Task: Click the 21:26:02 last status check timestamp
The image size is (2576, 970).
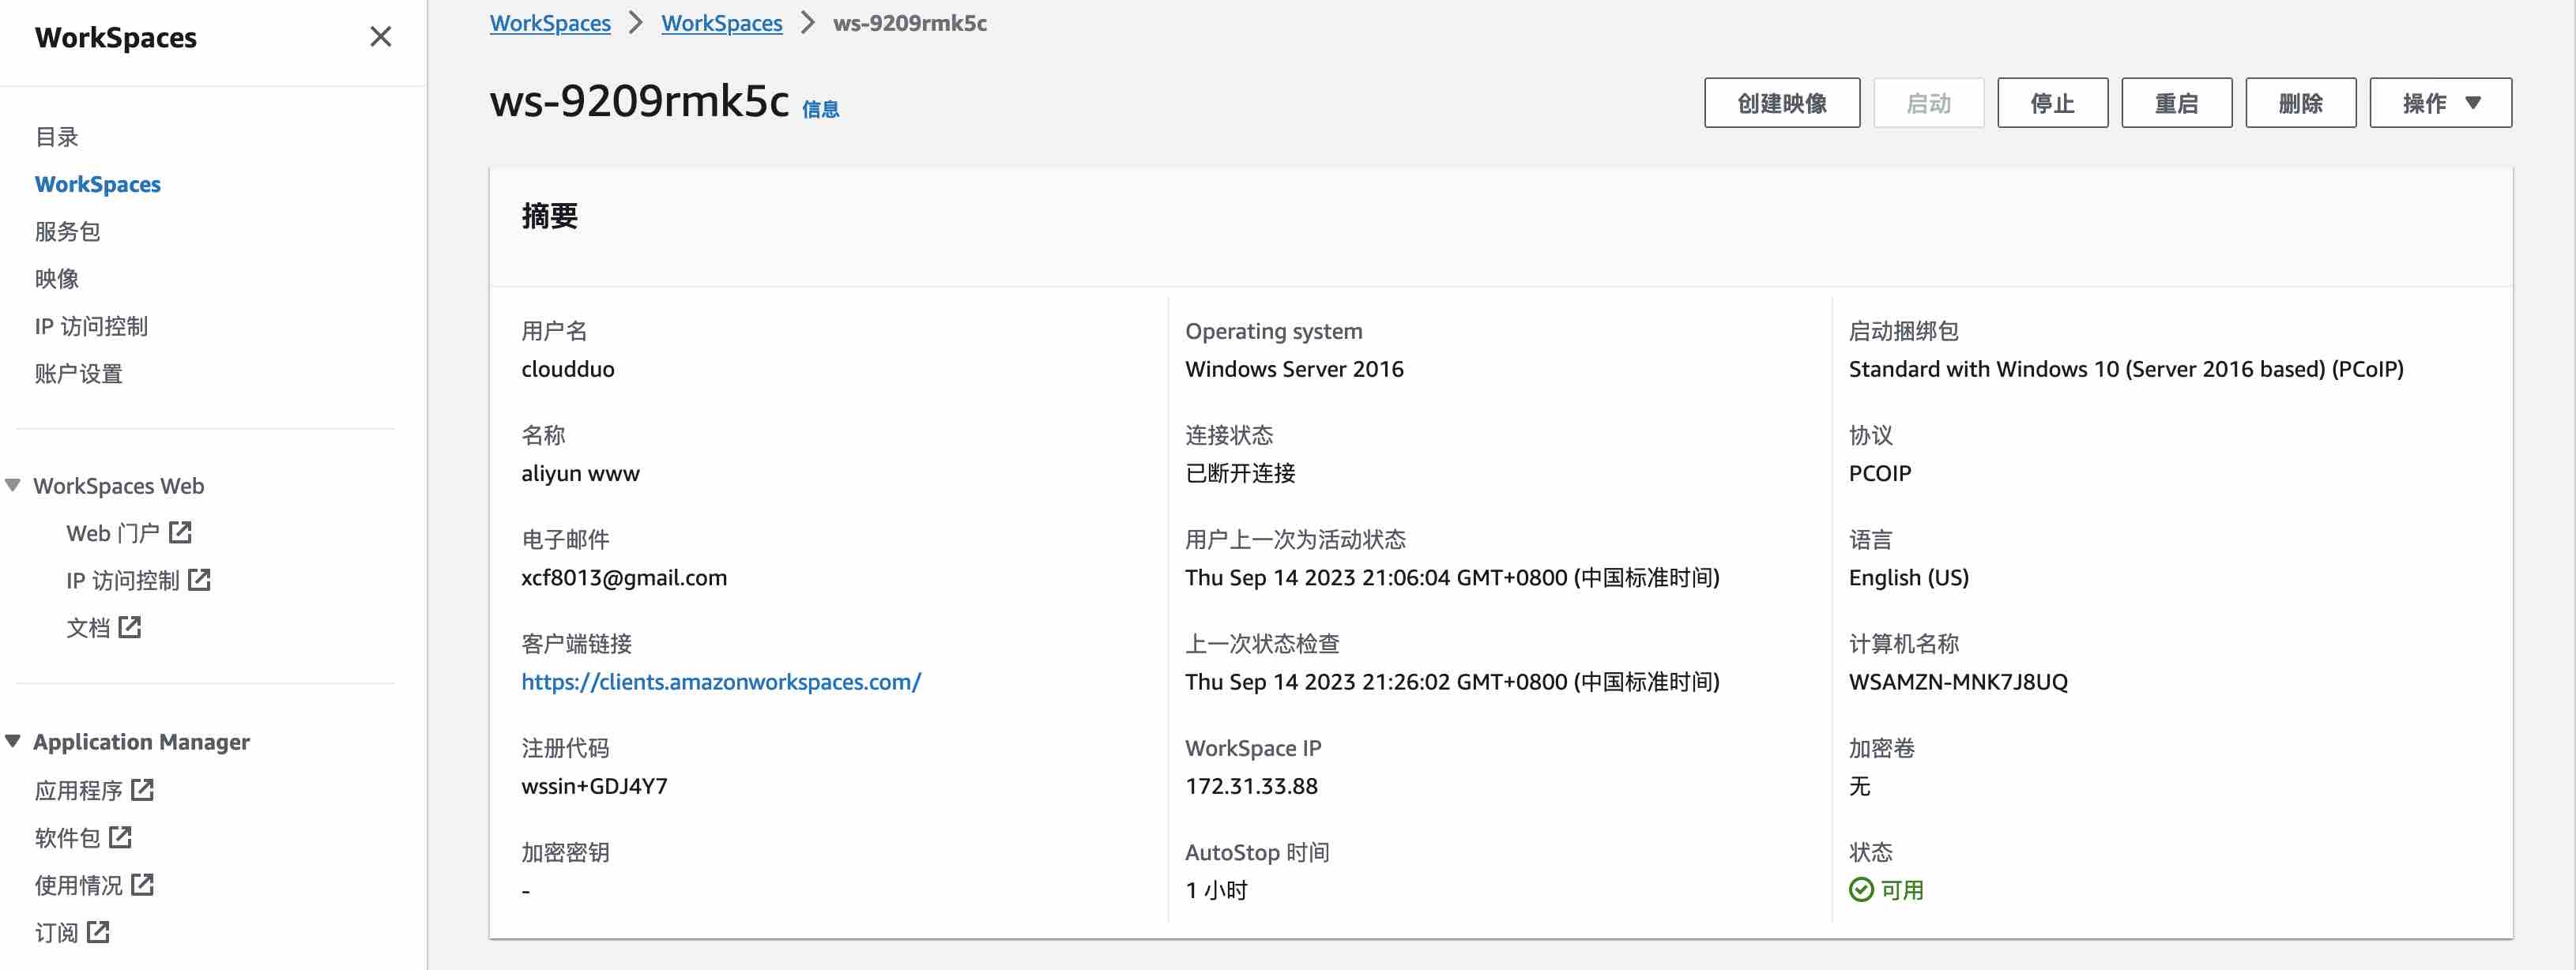Action: point(1452,681)
